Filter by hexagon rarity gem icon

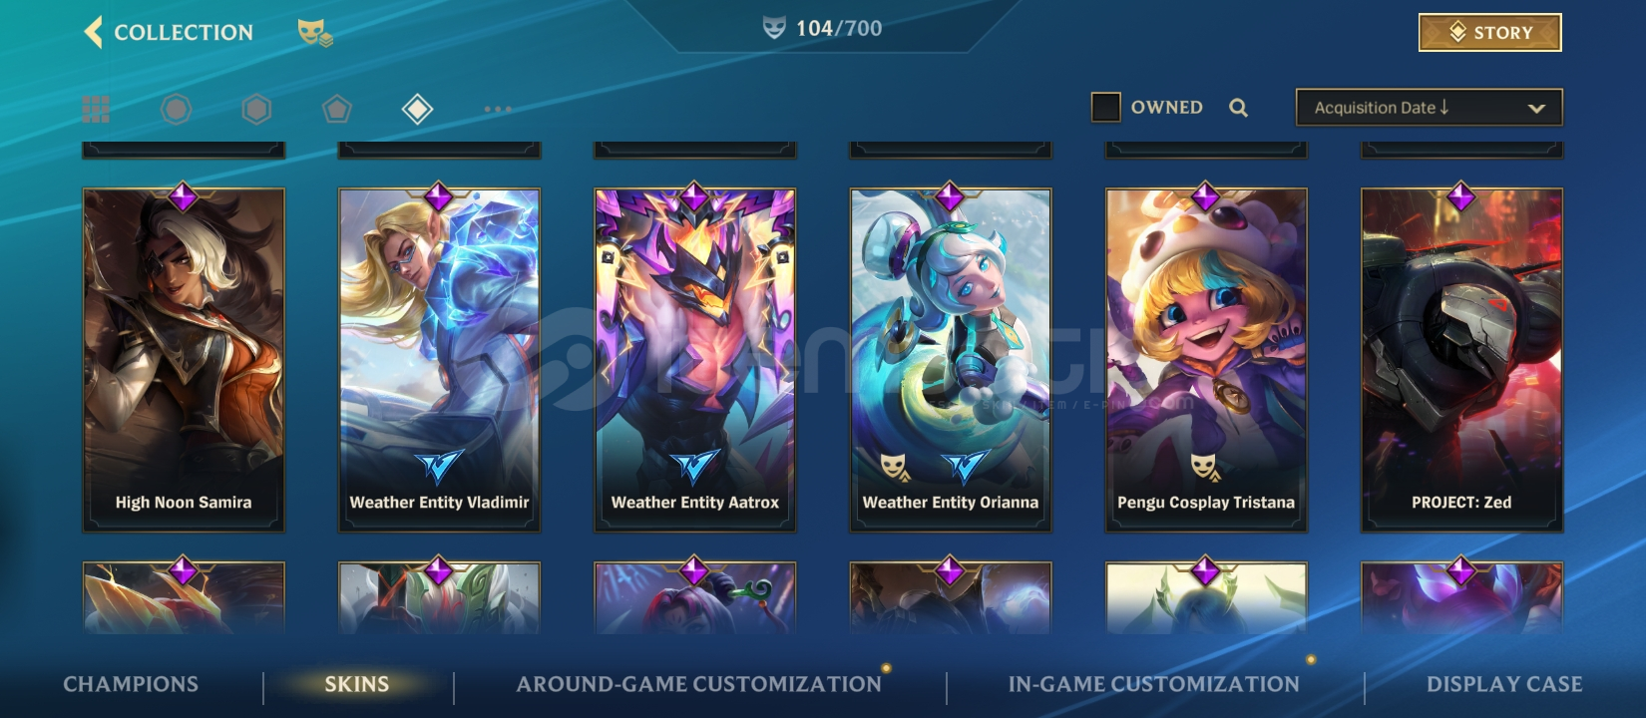coord(256,109)
